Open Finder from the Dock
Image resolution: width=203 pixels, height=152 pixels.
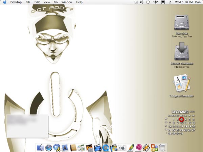[41, 148]
